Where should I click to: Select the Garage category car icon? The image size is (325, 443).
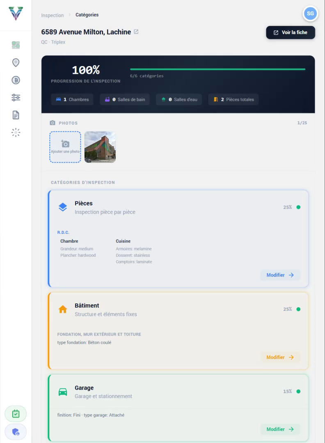(63, 392)
